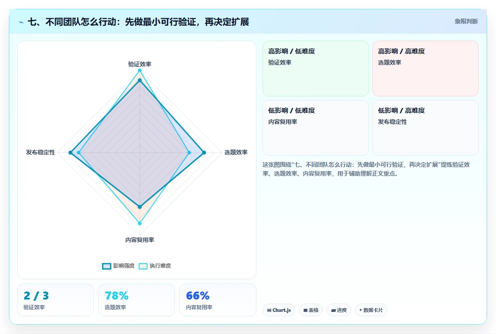The height and width of the screenshot is (334, 496).
Task: Click the light cyan data point on the 选题效率 axis
Action: (189, 153)
